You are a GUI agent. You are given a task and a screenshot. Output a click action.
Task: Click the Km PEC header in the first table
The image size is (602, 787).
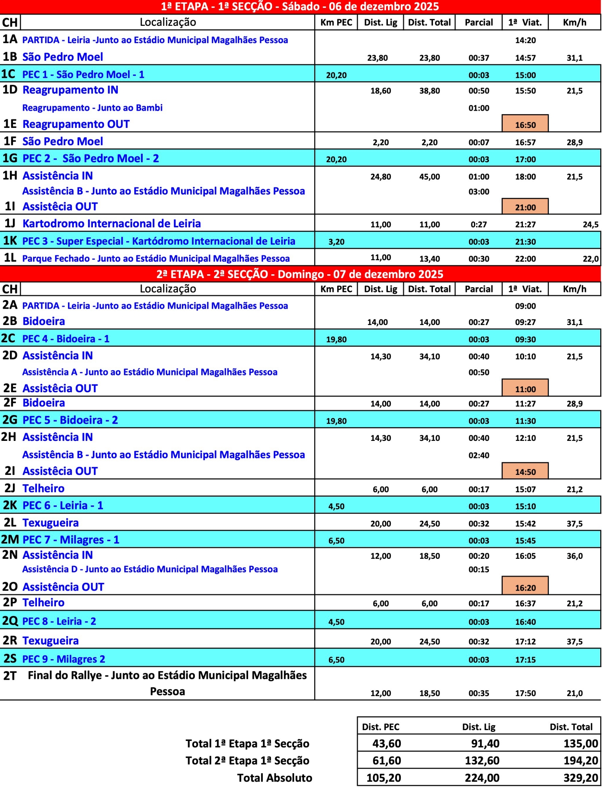coord(336,22)
